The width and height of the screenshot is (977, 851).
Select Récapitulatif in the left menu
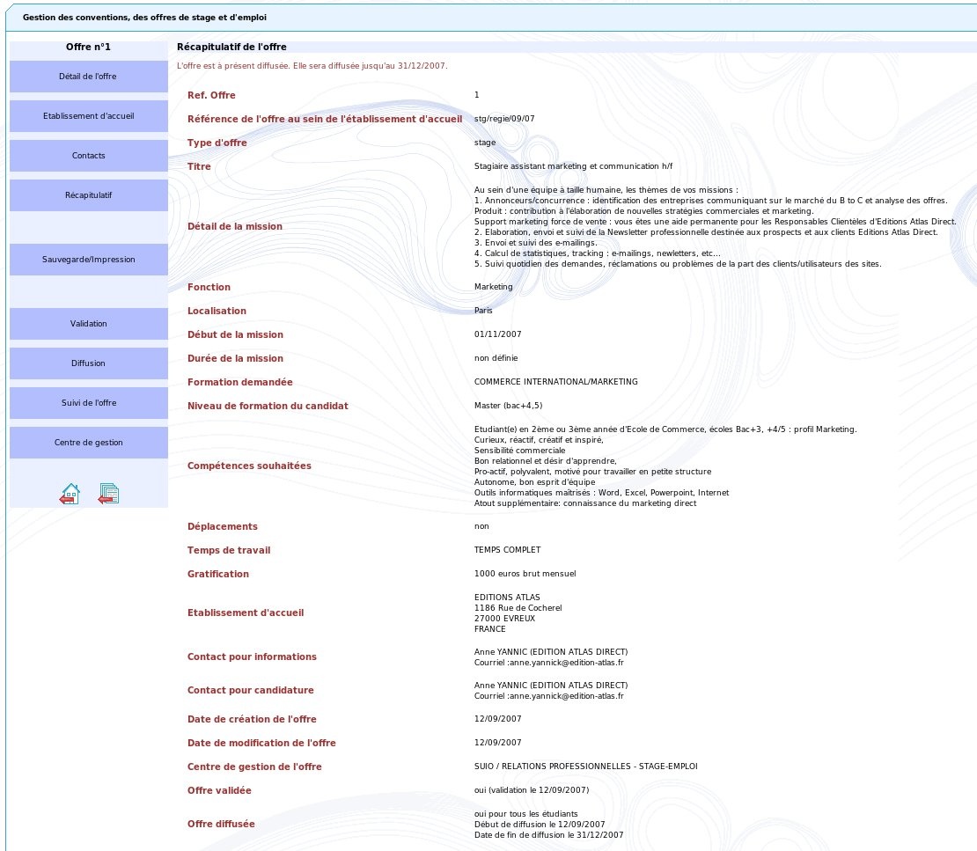pyautogui.click(x=88, y=195)
